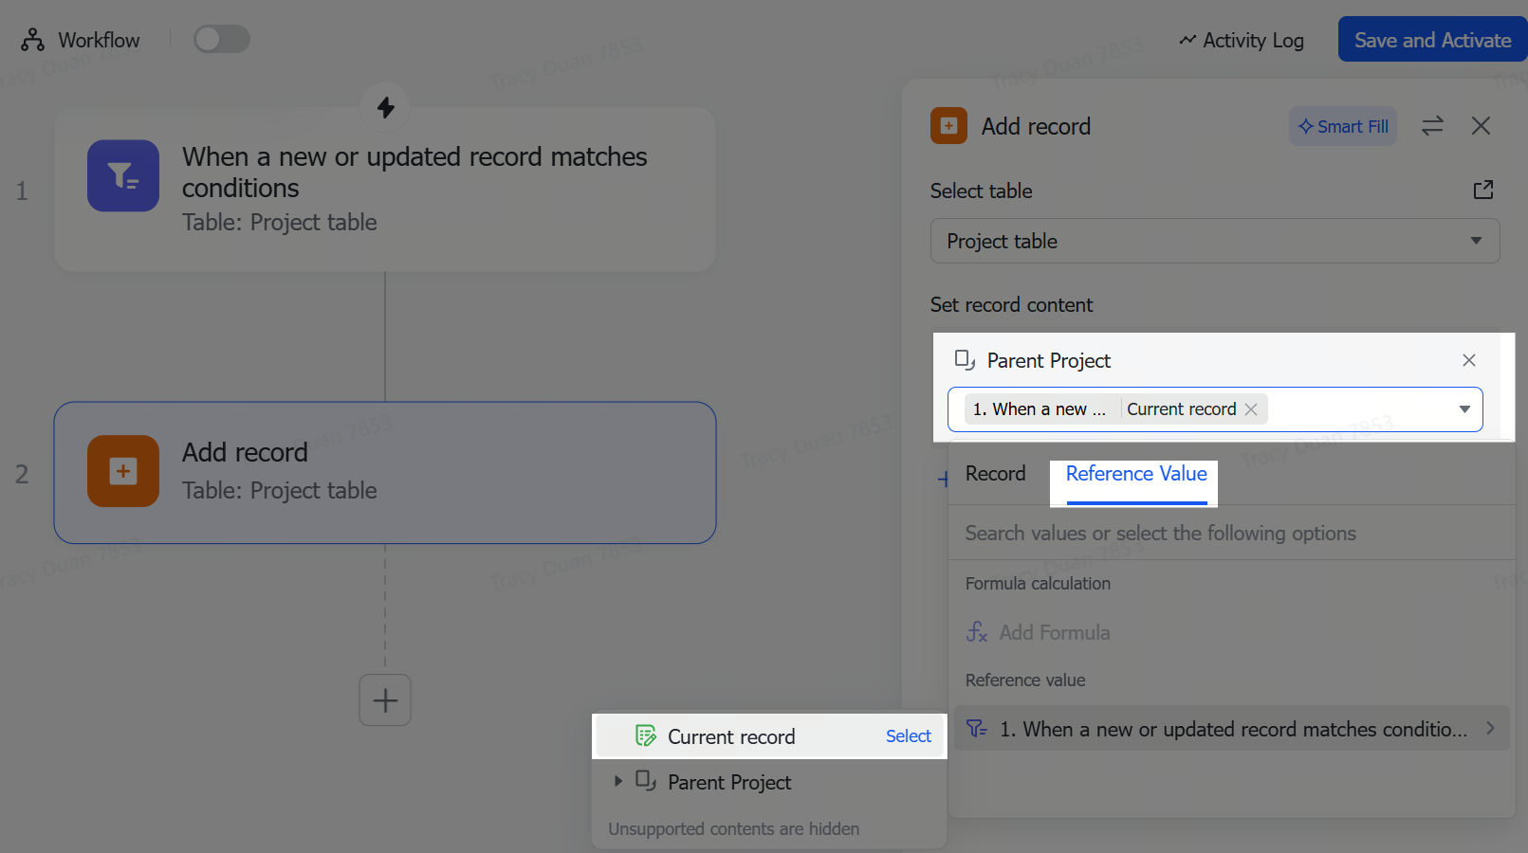Click the search values input field
This screenshot has height=853, width=1528.
coord(1231,534)
